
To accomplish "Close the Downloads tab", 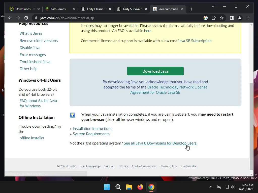I will [x=39, y=9].
